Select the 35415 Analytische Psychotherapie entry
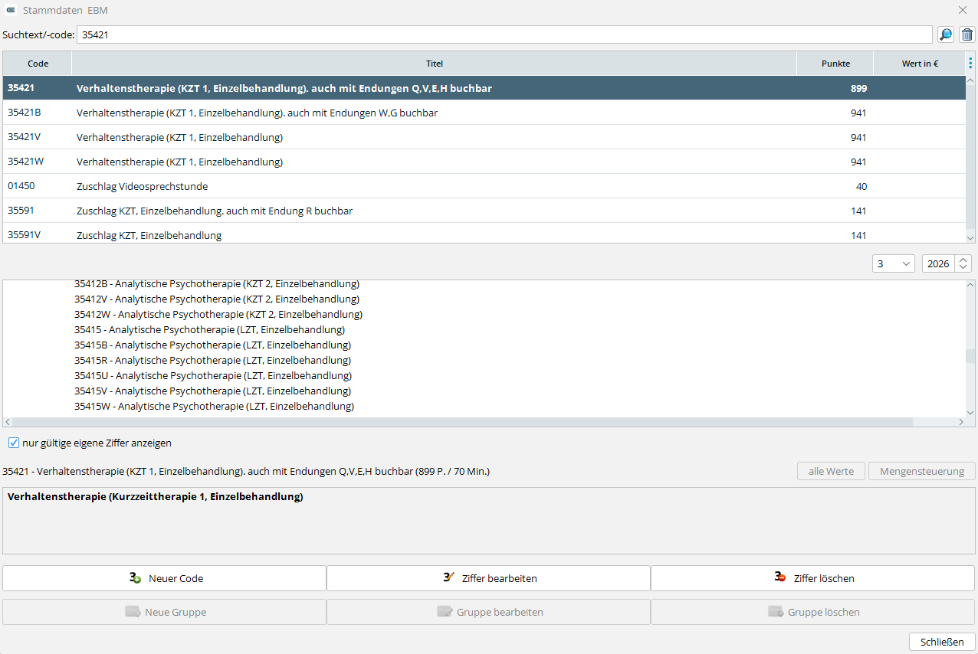This screenshot has width=978, height=654. pyautogui.click(x=209, y=329)
